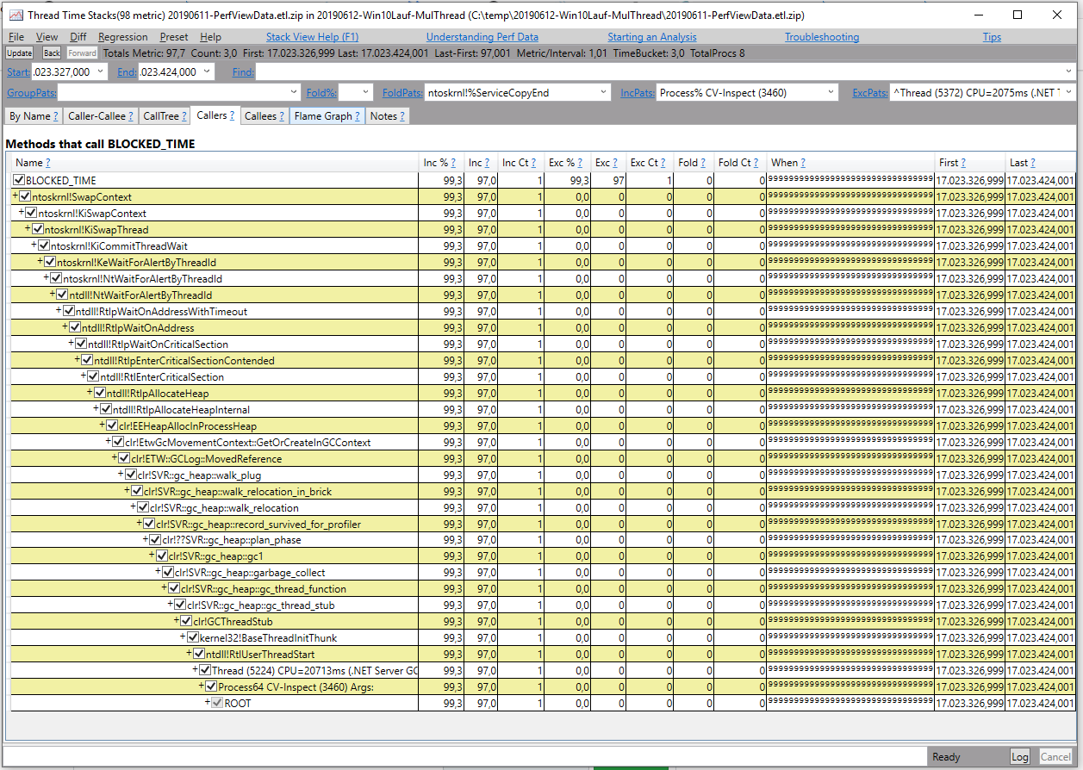The image size is (1083, 770).
Task: Toggle checkbox for ntoskrnl!SwapContext
Action: (x=25, y=197)
